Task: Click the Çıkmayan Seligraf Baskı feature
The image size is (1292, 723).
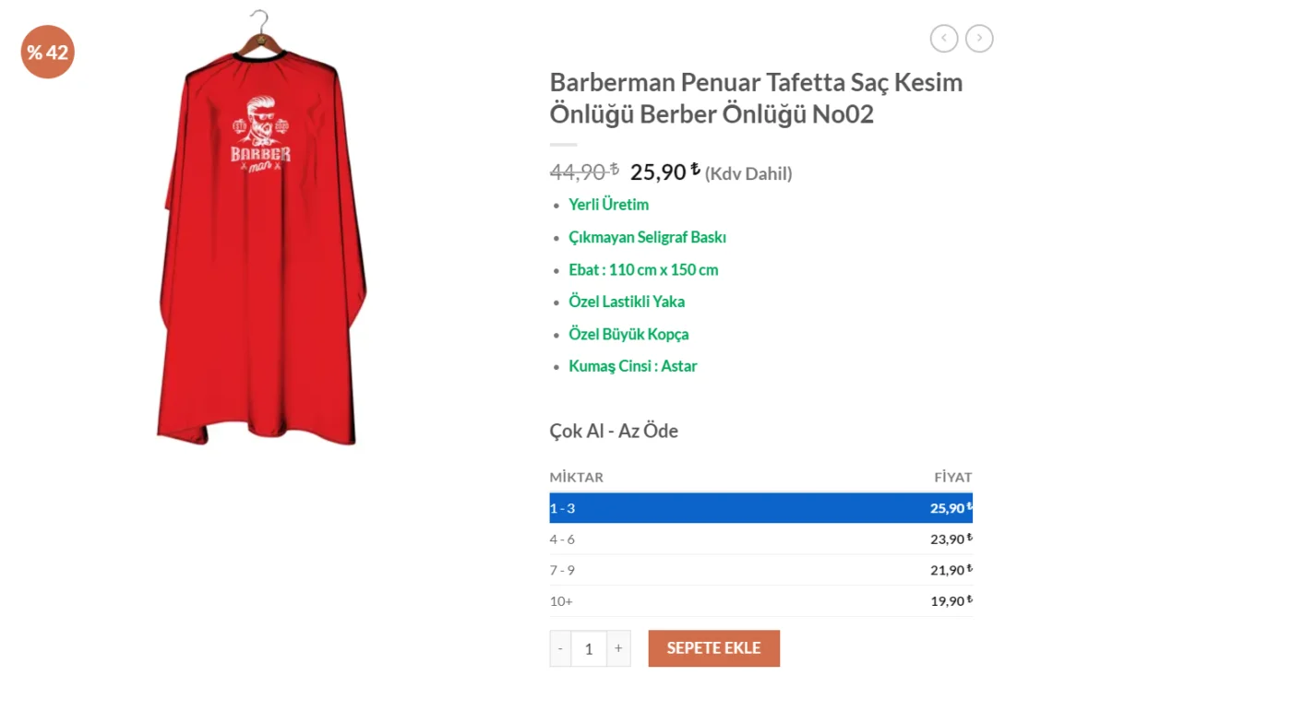Action: point(647,237)
